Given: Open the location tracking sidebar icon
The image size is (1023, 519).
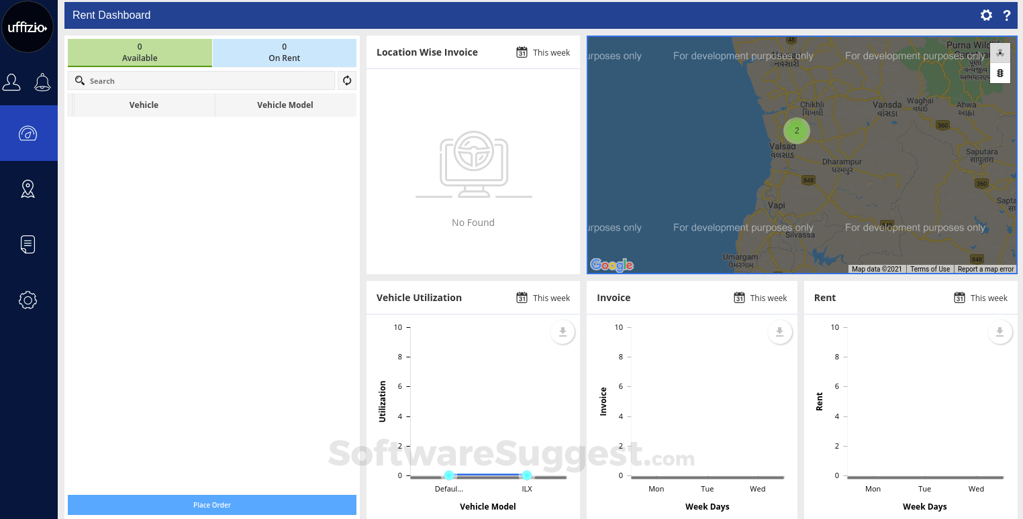Looking at the screenshot, I should tap(28, 188).
